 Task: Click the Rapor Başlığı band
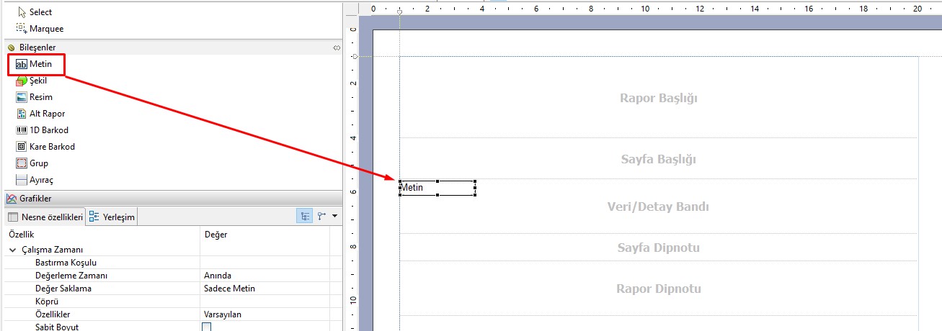click(x=659, y=98)
